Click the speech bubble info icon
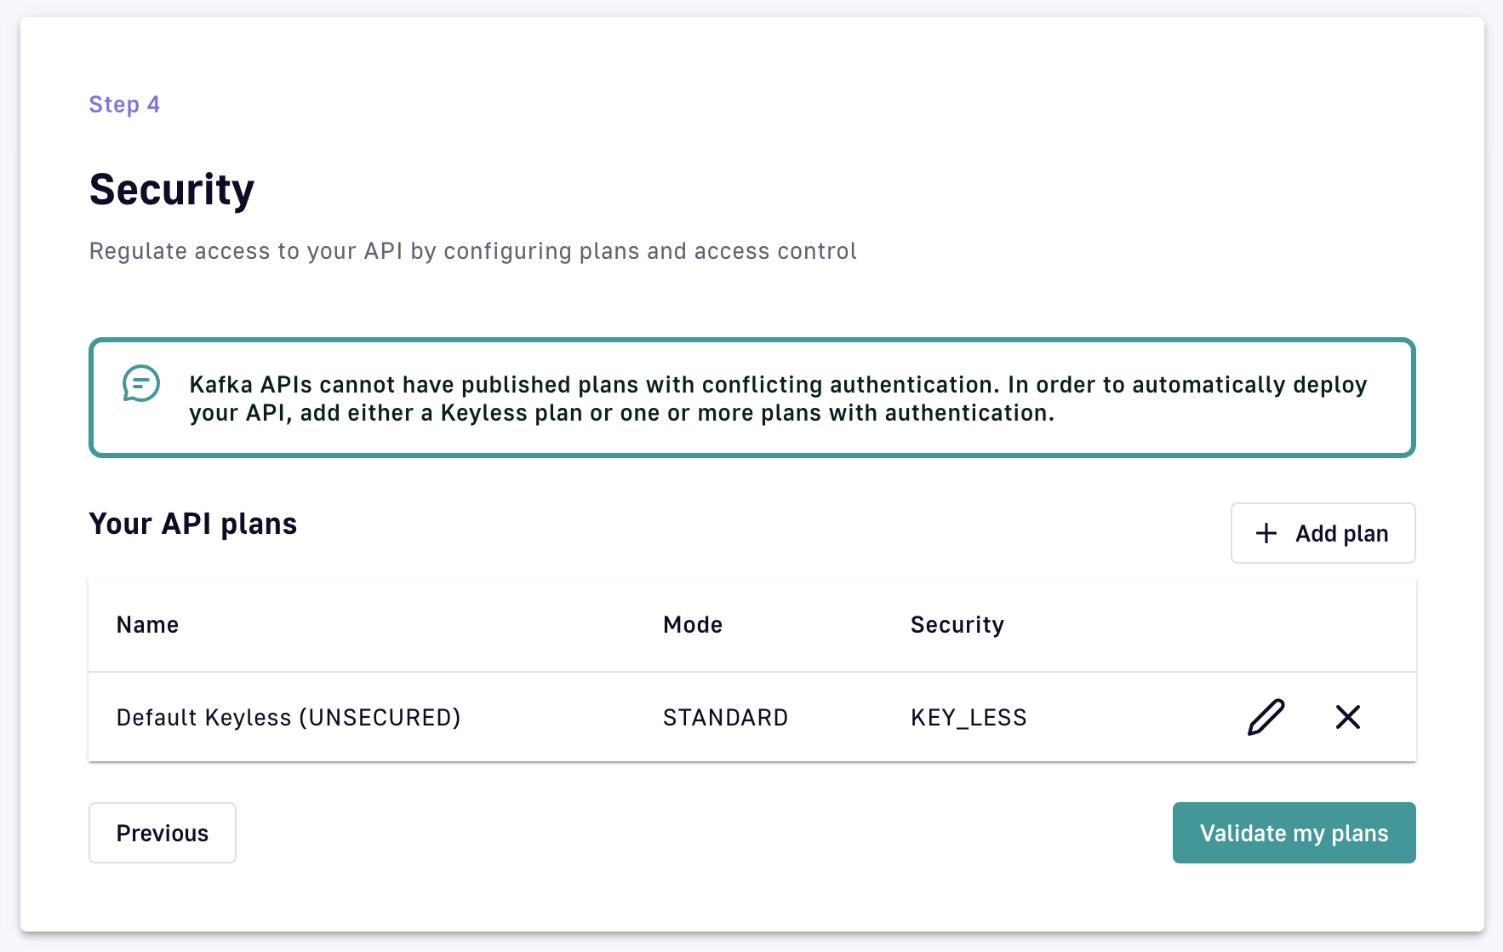 [140, 384]
